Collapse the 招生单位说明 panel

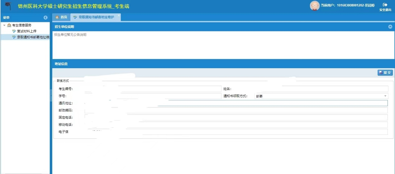pos(390,27)
